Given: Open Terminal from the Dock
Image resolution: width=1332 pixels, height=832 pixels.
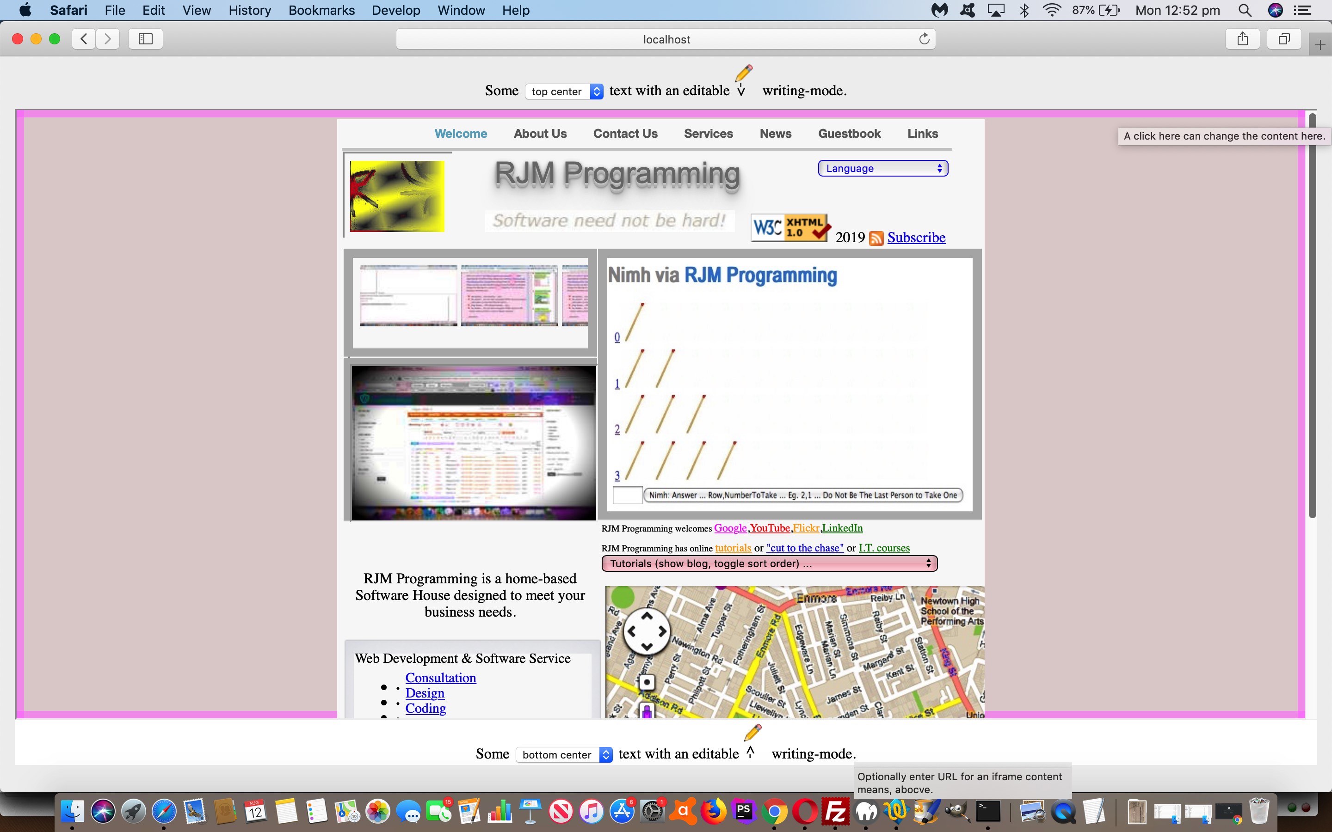Looking at the screenshot, I should coord(988,812).
